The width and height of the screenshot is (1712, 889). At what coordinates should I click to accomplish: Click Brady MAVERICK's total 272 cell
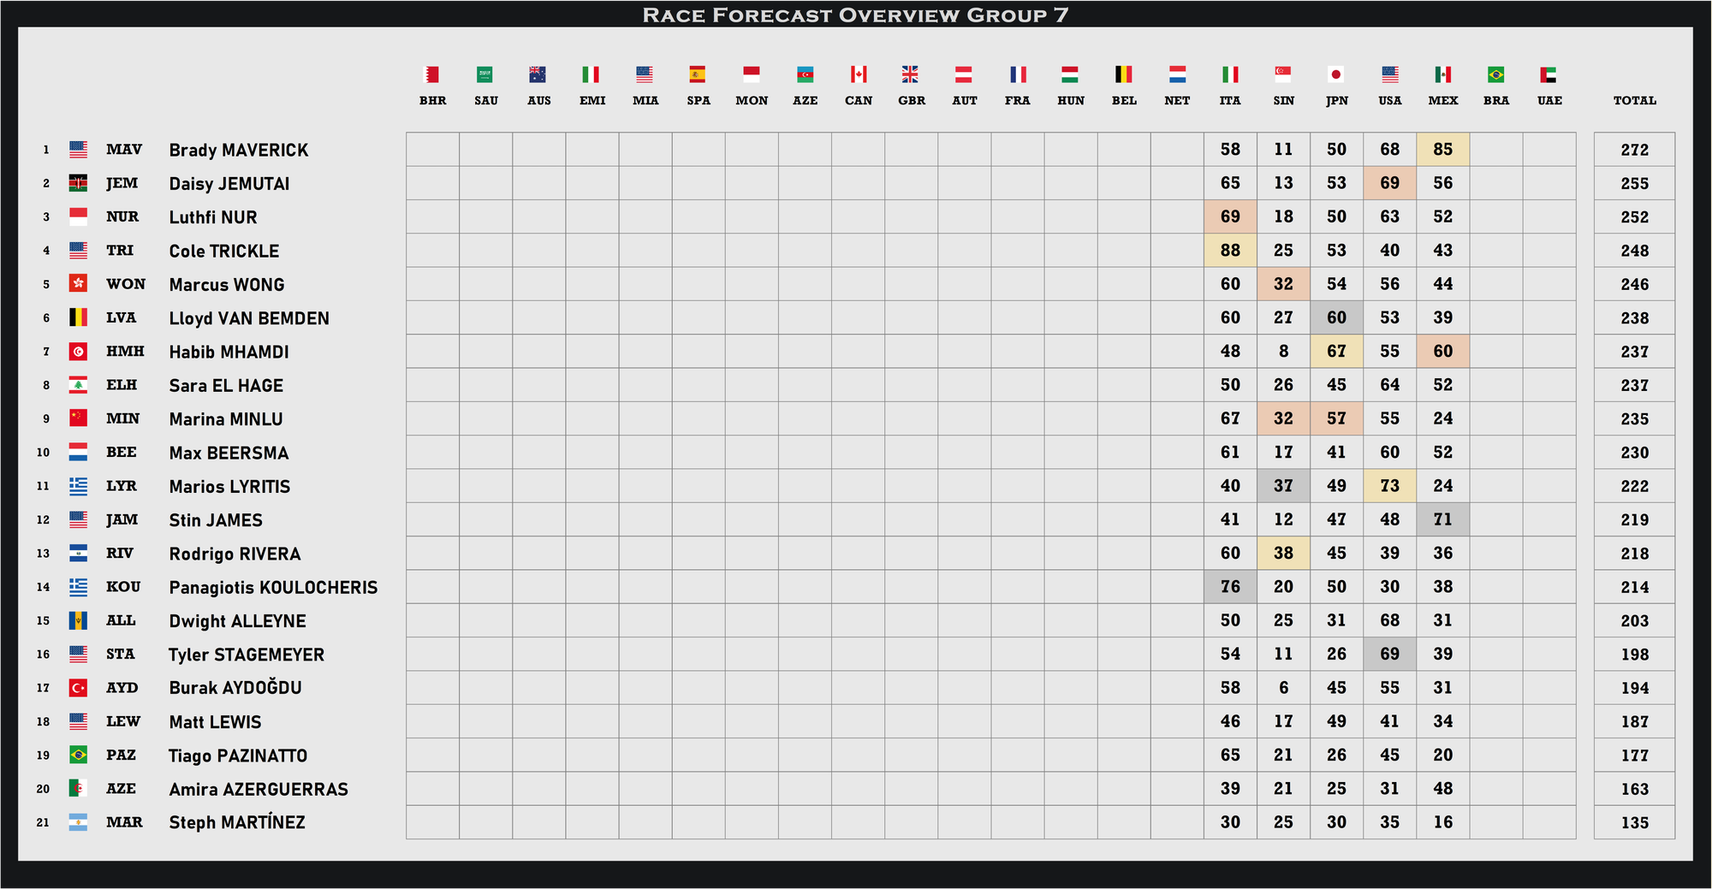point(1634,150)
